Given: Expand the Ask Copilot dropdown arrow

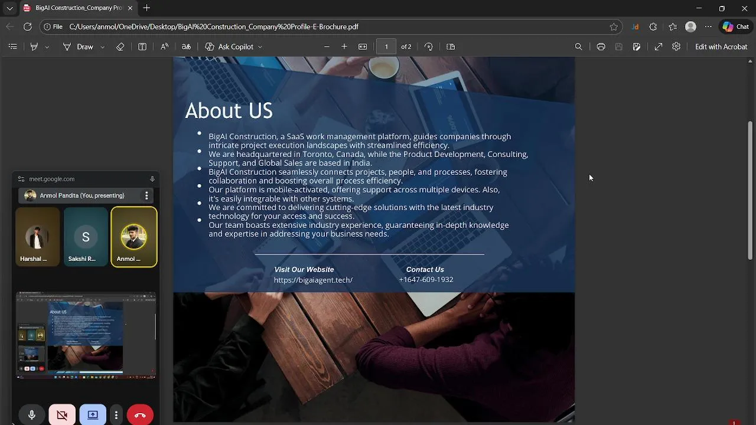Looking at the screenshot, I should click(x=260, y=47).
